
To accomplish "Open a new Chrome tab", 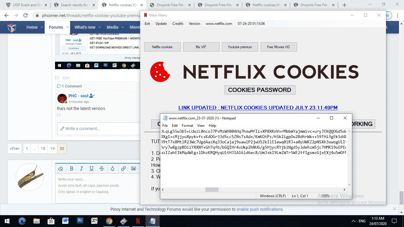I will pos(345,5).
